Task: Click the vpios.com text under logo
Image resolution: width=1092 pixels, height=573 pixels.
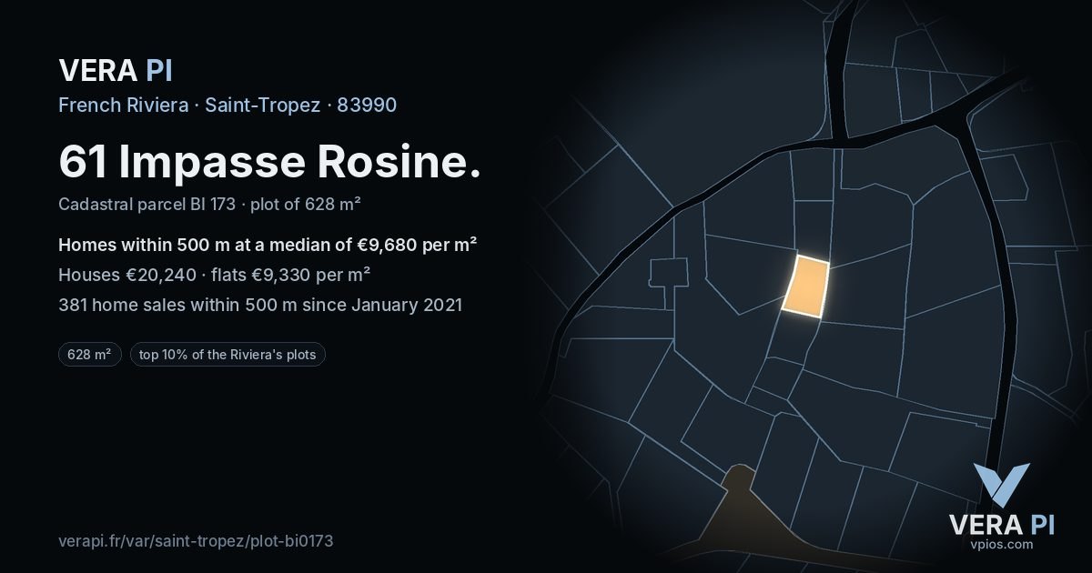Action: coord(1001,544)
